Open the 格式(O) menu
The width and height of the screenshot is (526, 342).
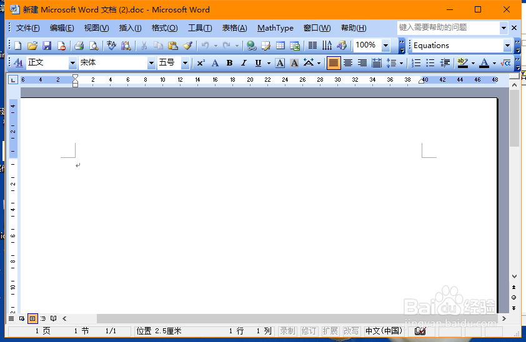pyautogui.click(x=165, y=28)
